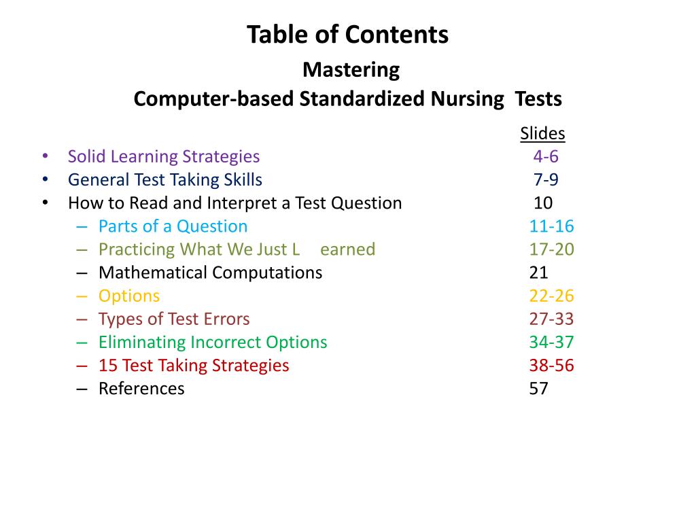The height and width of the screenshot is (522, 696).
Task: Select slide range 4-6
Action: pos(546,157)
